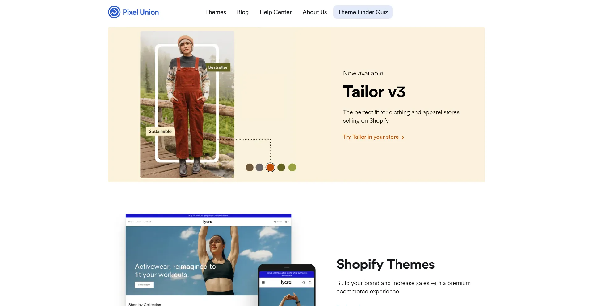This screenshot has width=593, height=306.
Task: Expand the Shop dropdown in lycra preview
Action: 131,222
